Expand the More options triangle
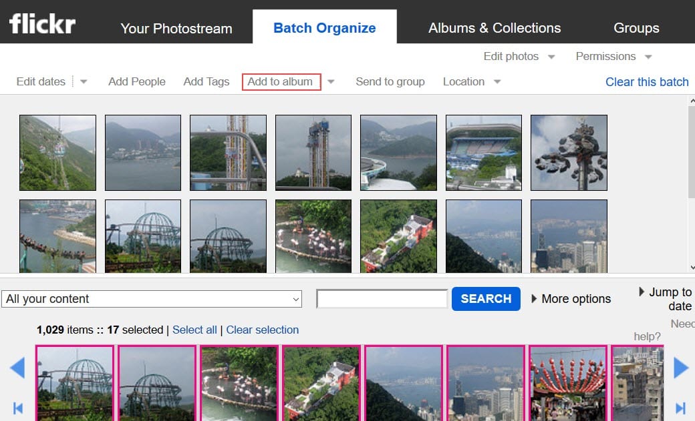The width and height of the screenshot is (695, 421). point(534,299)
